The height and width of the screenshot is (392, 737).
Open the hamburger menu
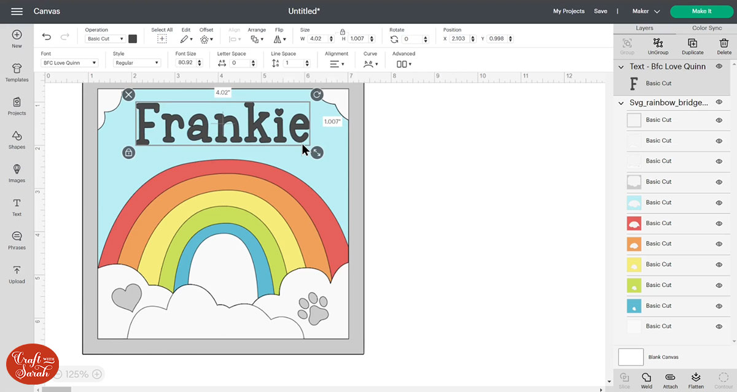[x=17, y=10]
